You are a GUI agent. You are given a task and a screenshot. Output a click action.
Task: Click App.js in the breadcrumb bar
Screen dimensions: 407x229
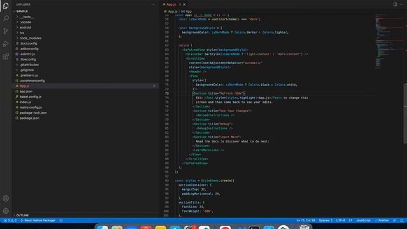(172, 11)
